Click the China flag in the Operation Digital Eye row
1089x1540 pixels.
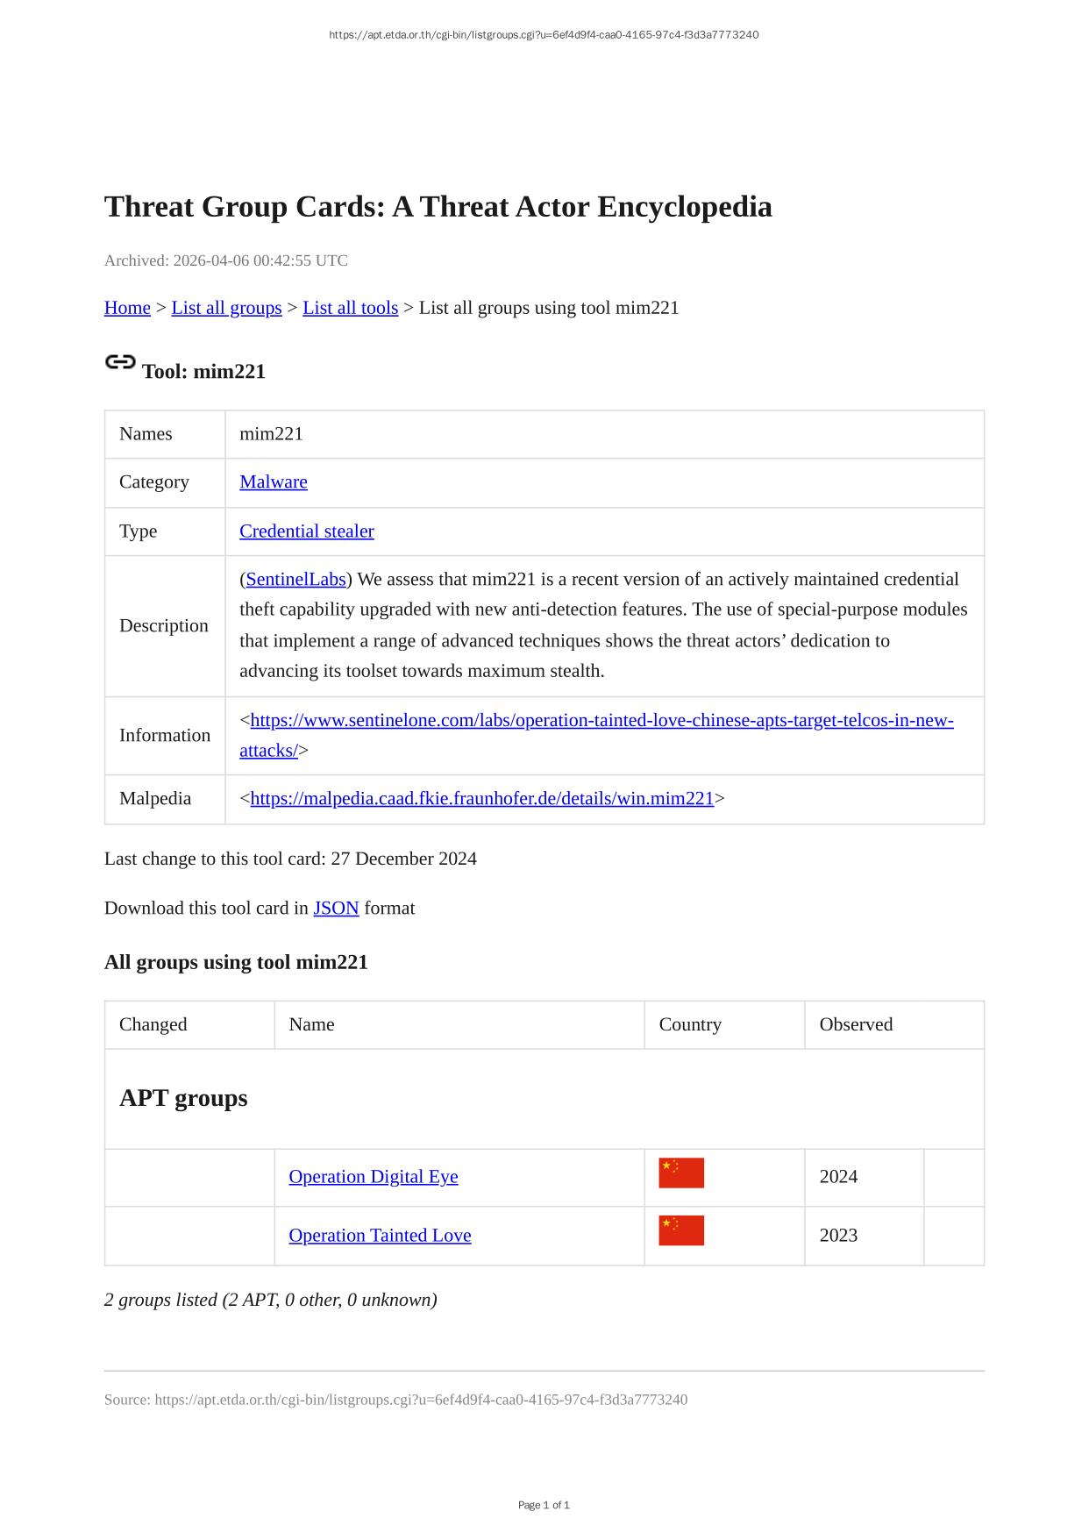(x=681, y=1173)
